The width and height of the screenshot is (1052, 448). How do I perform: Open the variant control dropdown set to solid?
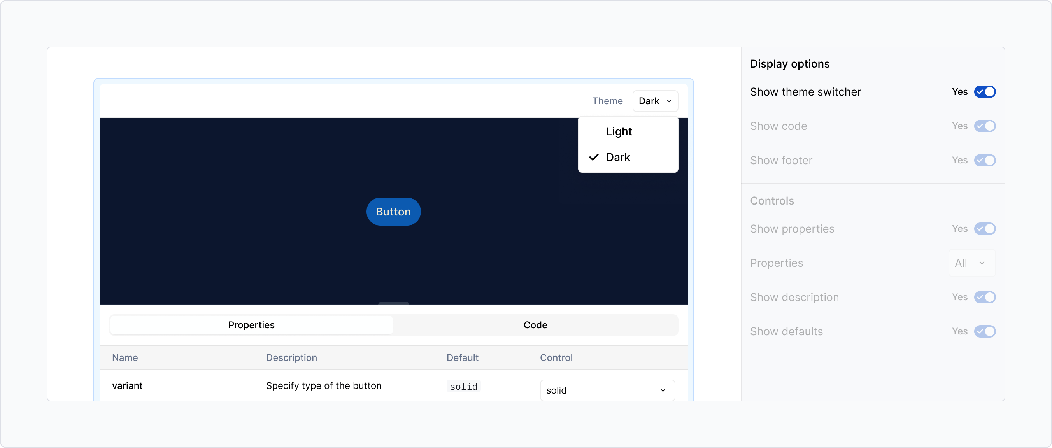click(x=607, y=390)
